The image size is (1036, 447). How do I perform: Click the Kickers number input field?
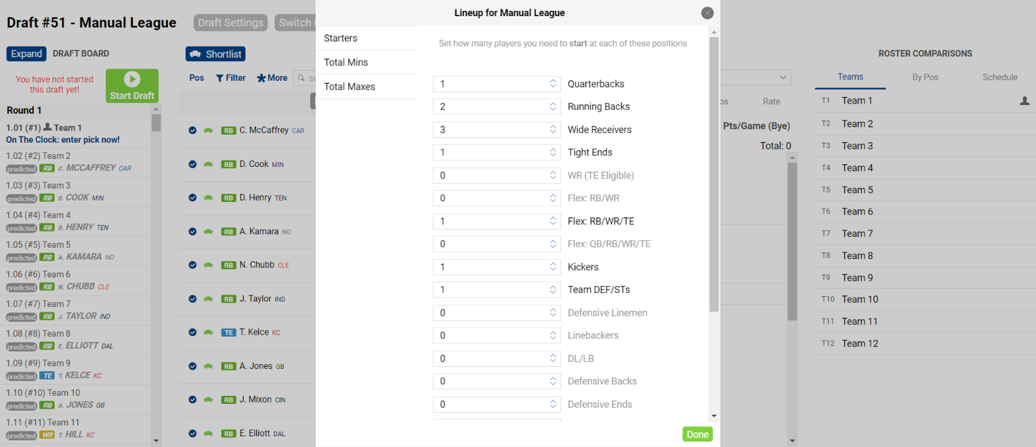tap(496, 267)
